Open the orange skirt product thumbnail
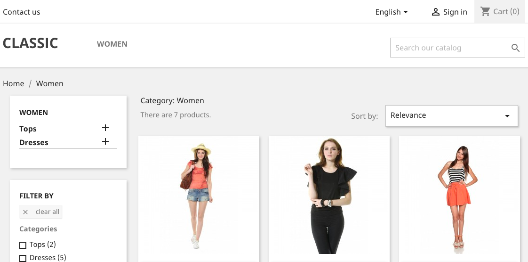528x262 pixels. (459, 198)
